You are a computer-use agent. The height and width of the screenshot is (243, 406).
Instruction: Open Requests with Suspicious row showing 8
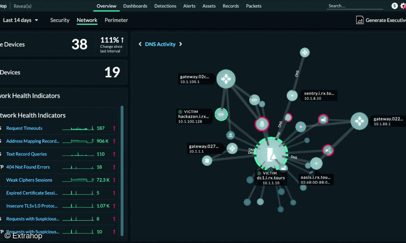point(33,219)
